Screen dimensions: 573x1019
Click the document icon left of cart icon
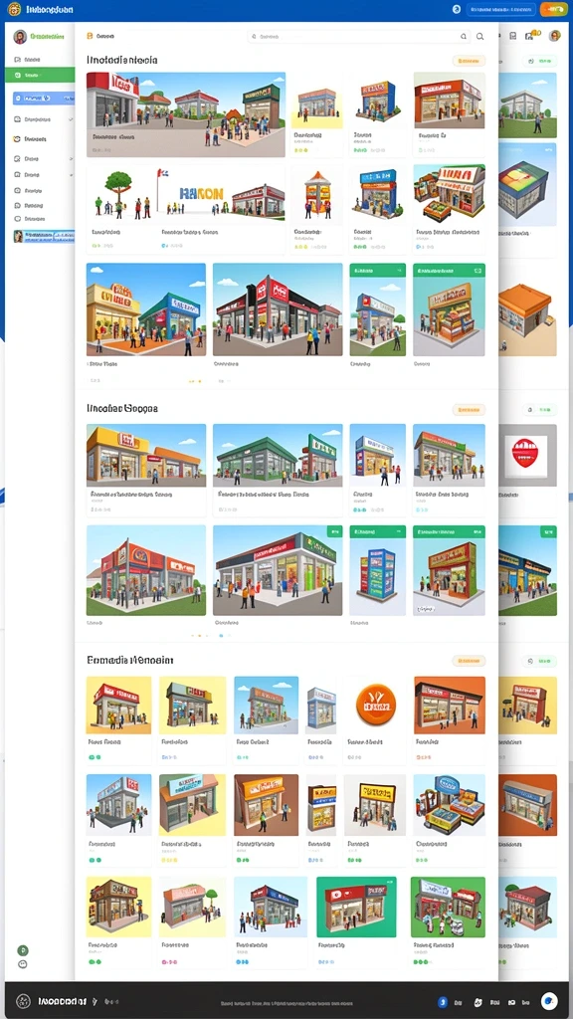(513, 37)
